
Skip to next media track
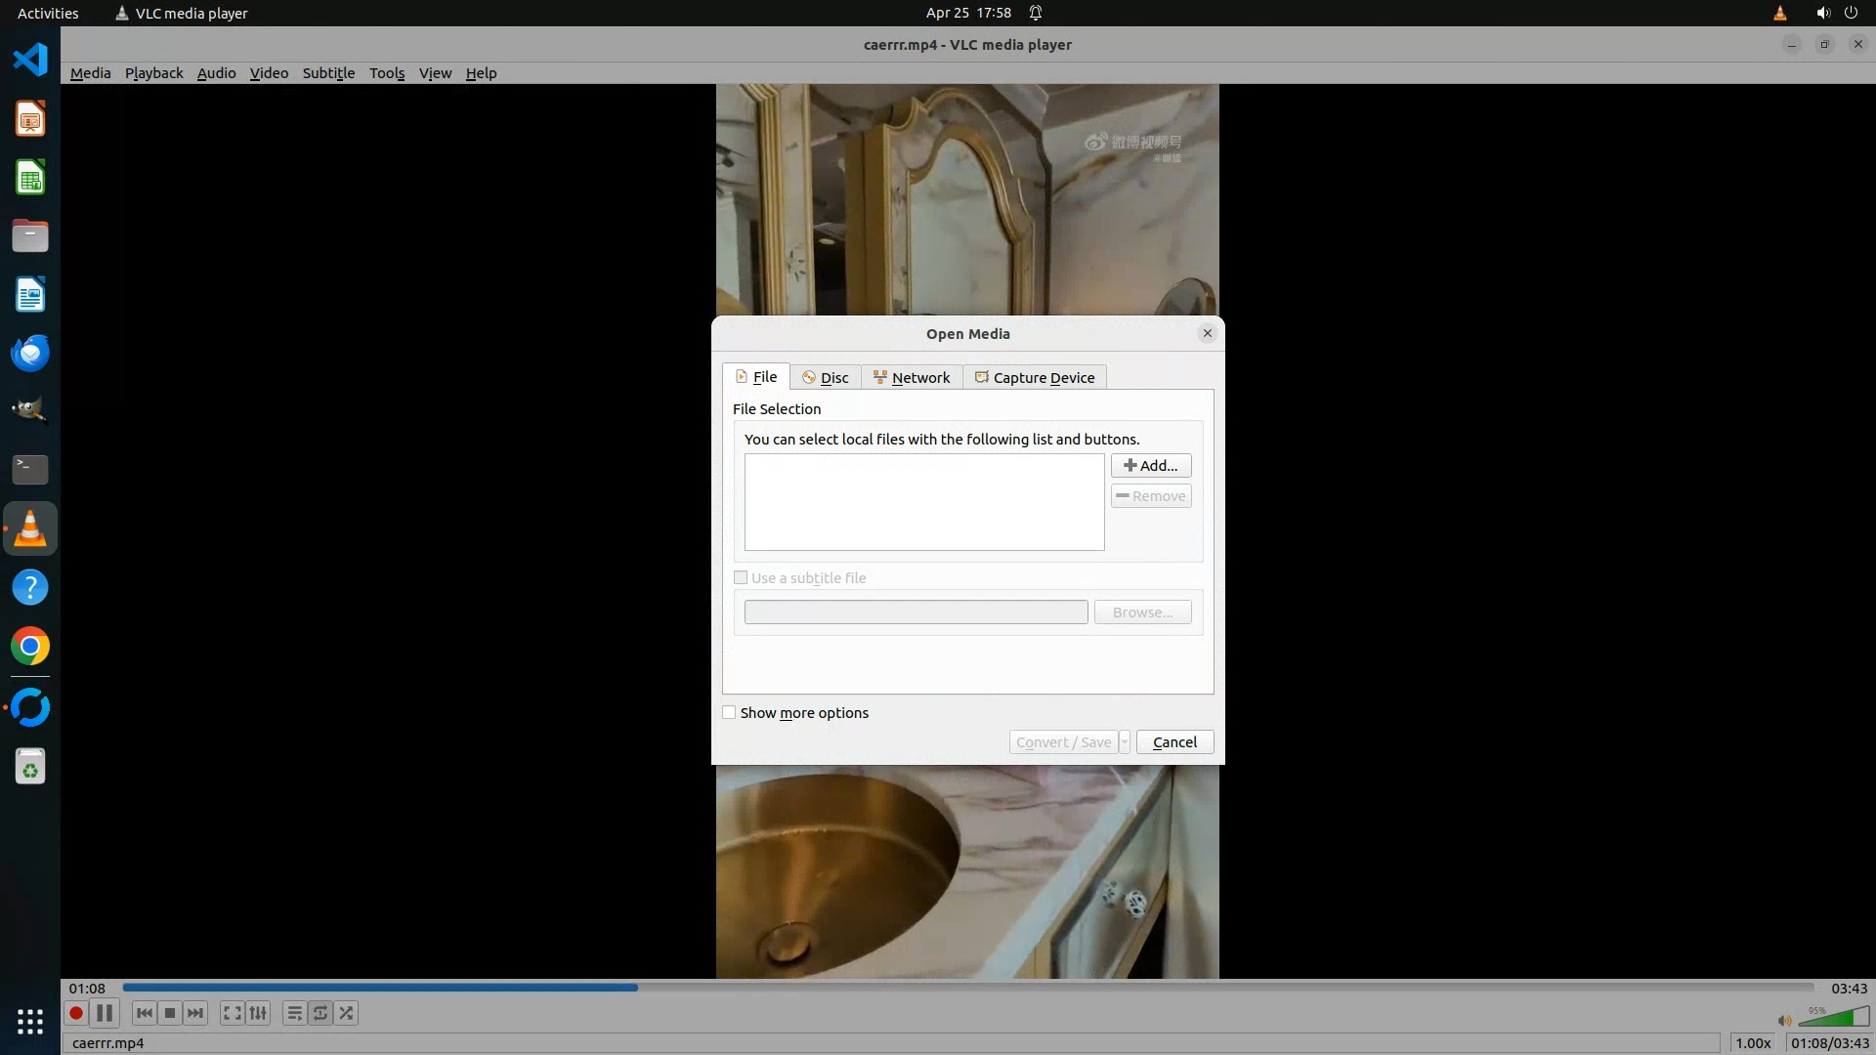click(x=195, y=1013)
